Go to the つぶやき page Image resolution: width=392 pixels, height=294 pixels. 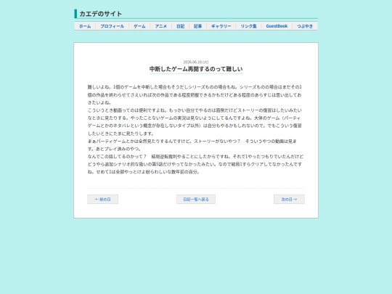click(305, 26)
